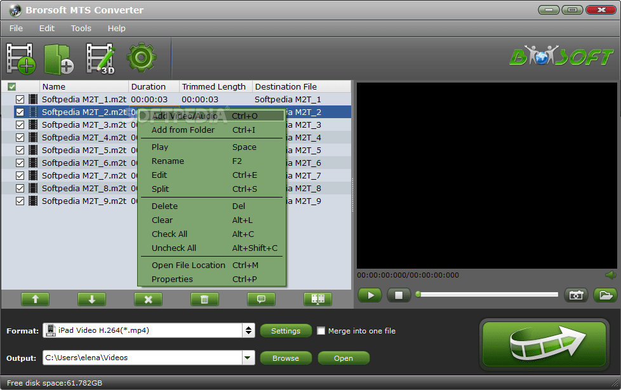Click the Open output folder button
The height and width of the screenshot is (390, 621).
point(344,358)
